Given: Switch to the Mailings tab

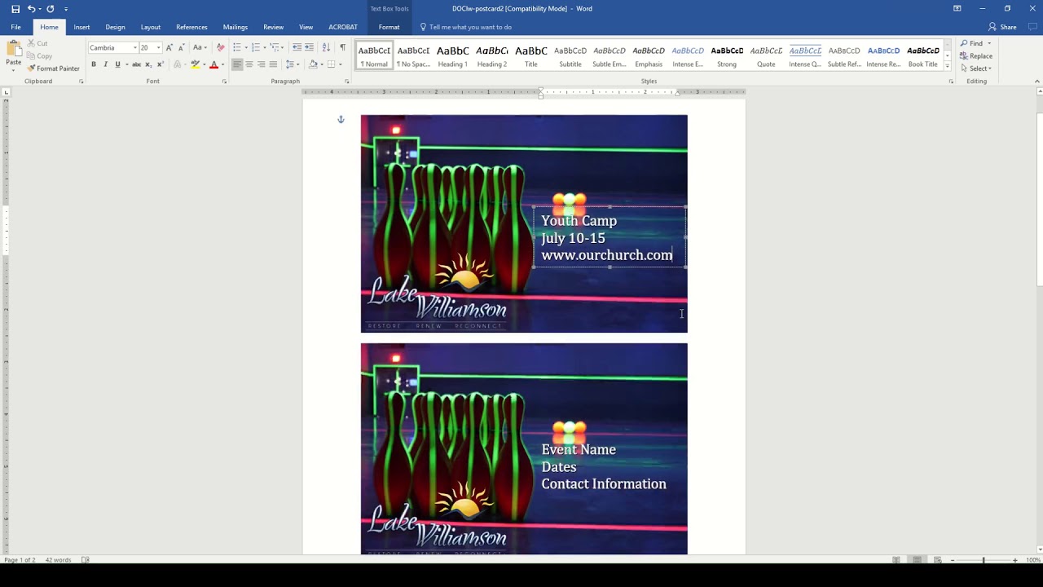Looking at the screenshot, I should click(235, 27).
